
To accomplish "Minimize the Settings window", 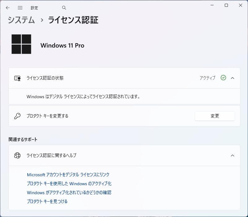I will click(212, 5).
